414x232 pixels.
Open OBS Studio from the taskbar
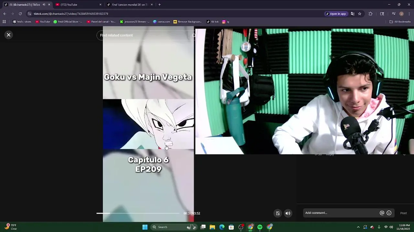tap(241, 227)
